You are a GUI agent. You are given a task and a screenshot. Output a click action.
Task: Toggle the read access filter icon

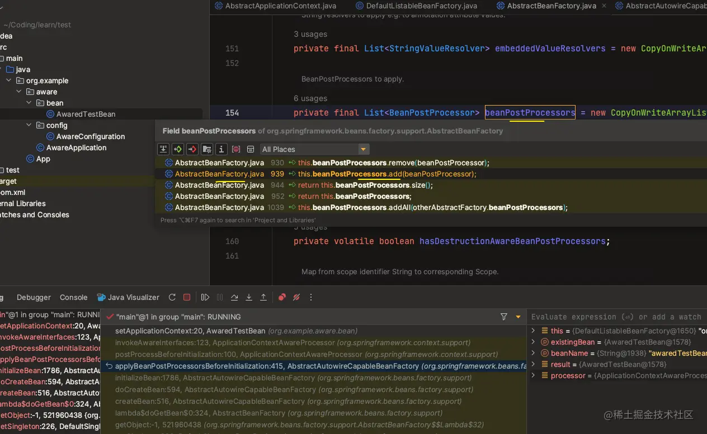(178, 149)
